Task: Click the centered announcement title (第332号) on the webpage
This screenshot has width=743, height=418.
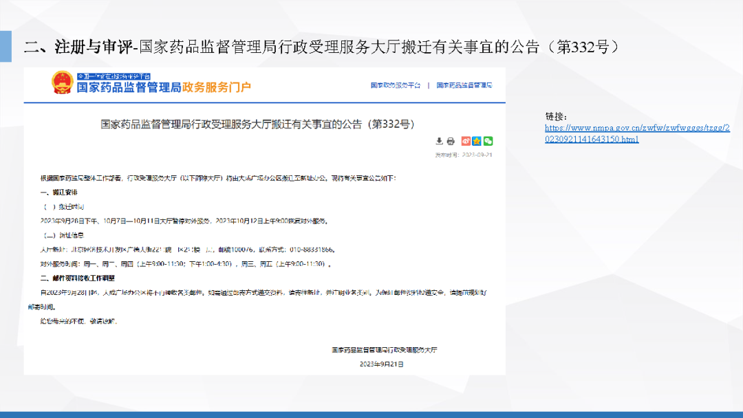Action: pyautogui.click(x=257, y=124)
